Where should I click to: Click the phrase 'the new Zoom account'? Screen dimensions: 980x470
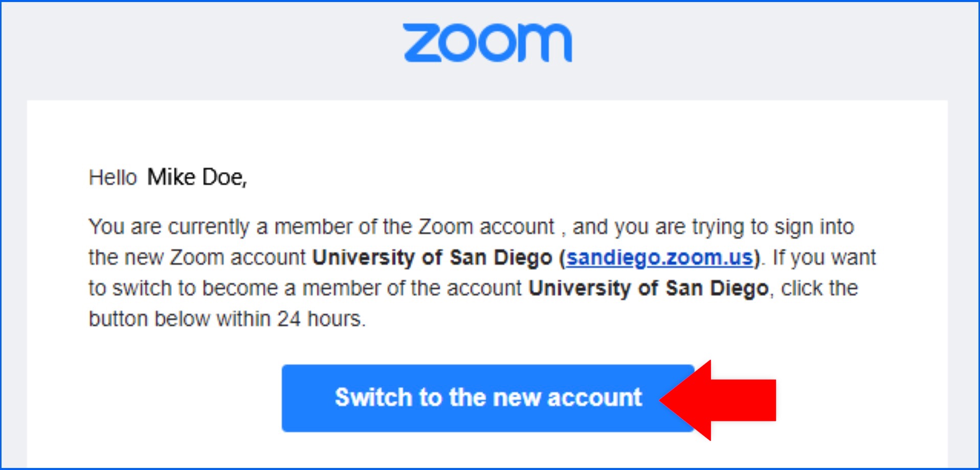point(197,258)
